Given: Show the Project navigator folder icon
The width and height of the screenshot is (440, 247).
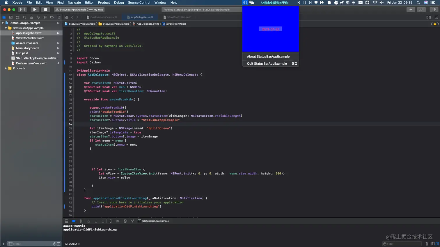Looking at the screenshot, I should (4, 17).
